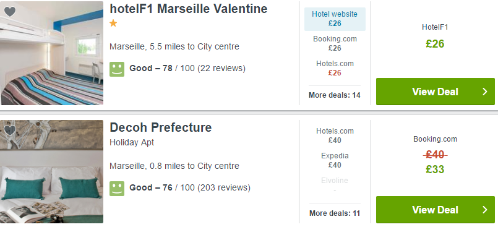View Deal for Decoh Prefecture
This screenshot has height=227, width=498.
pyautogui.click(x=436, y=210)
